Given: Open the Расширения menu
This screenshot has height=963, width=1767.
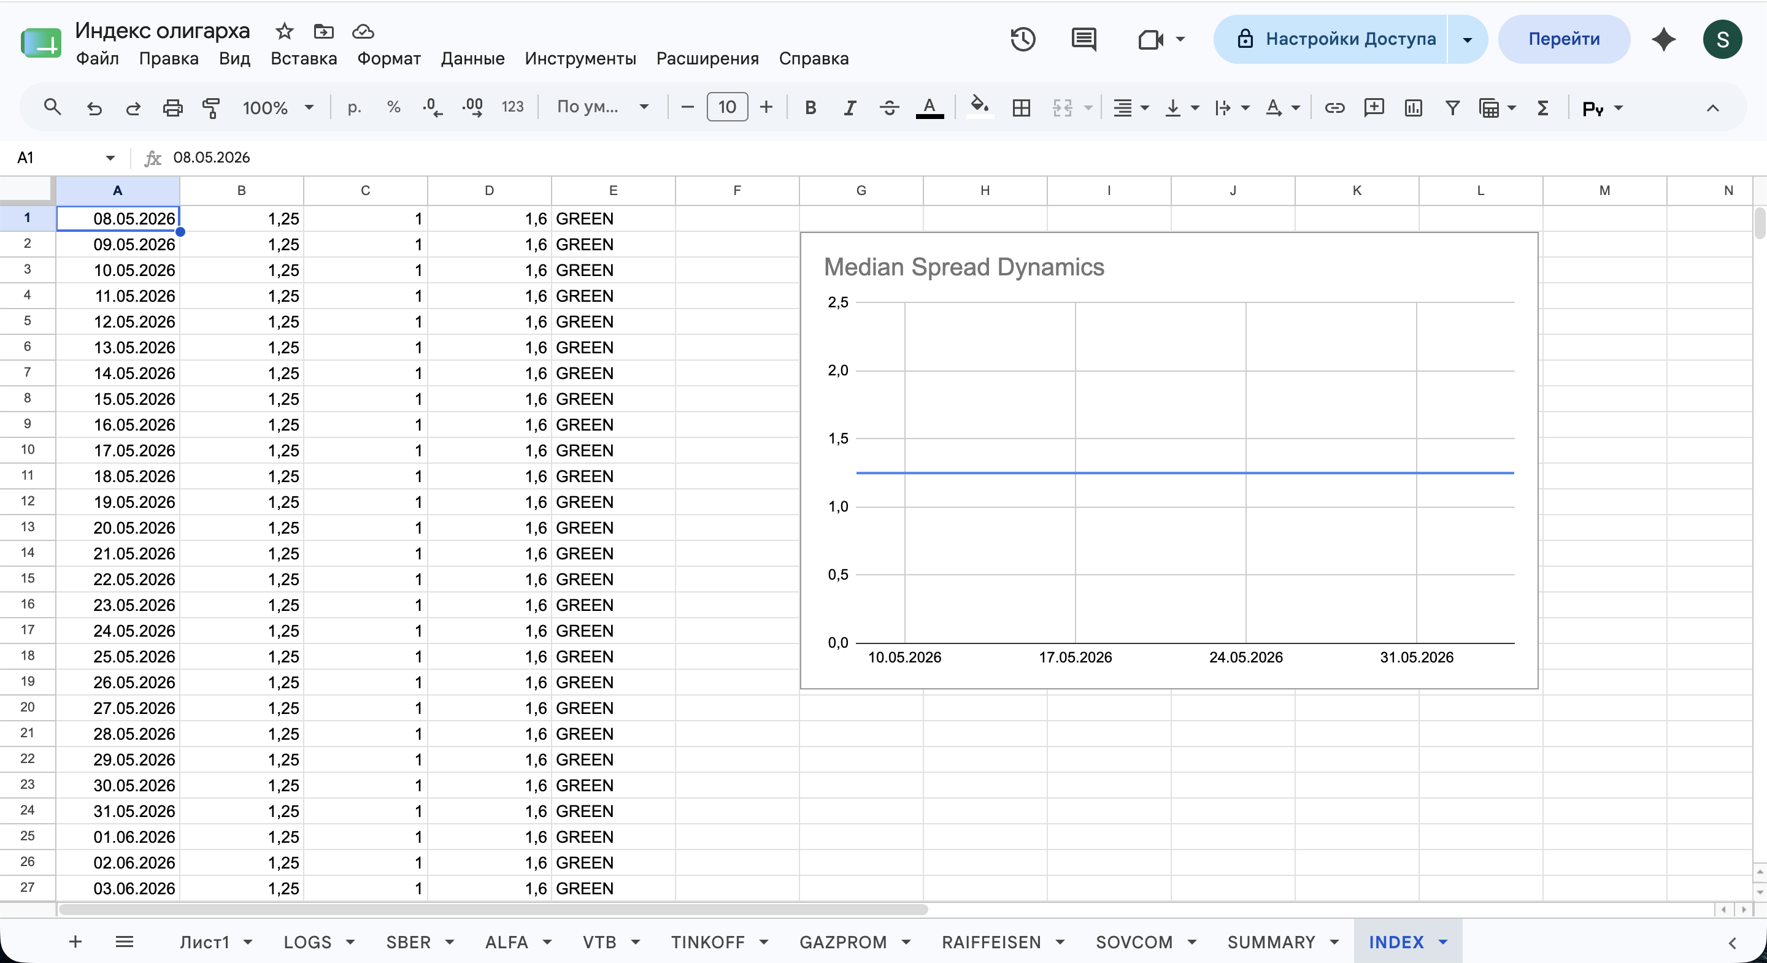Looking at the screenshot, I should pos(707,58).
